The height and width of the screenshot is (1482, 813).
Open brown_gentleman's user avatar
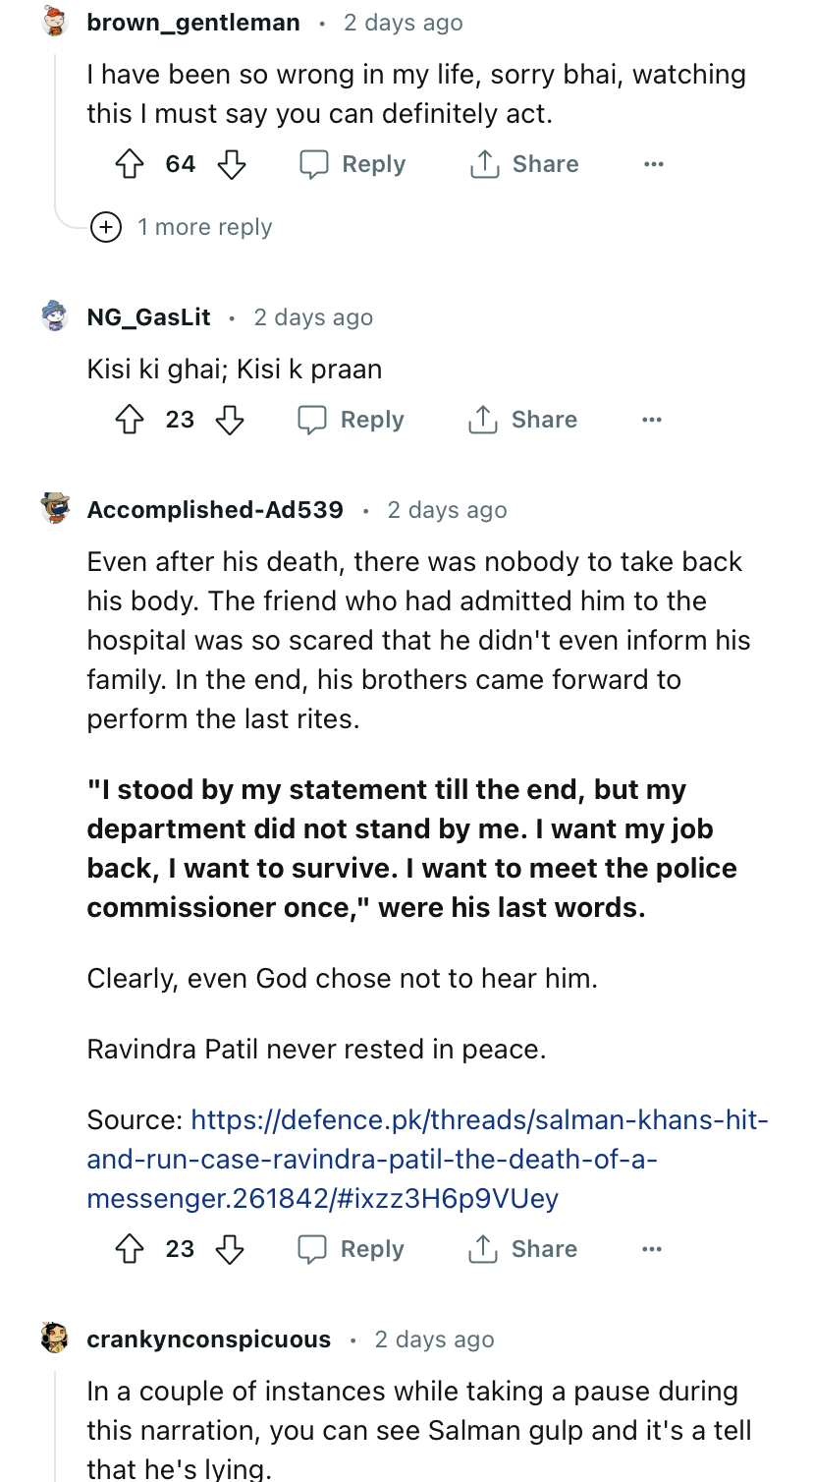coord(56,22)
